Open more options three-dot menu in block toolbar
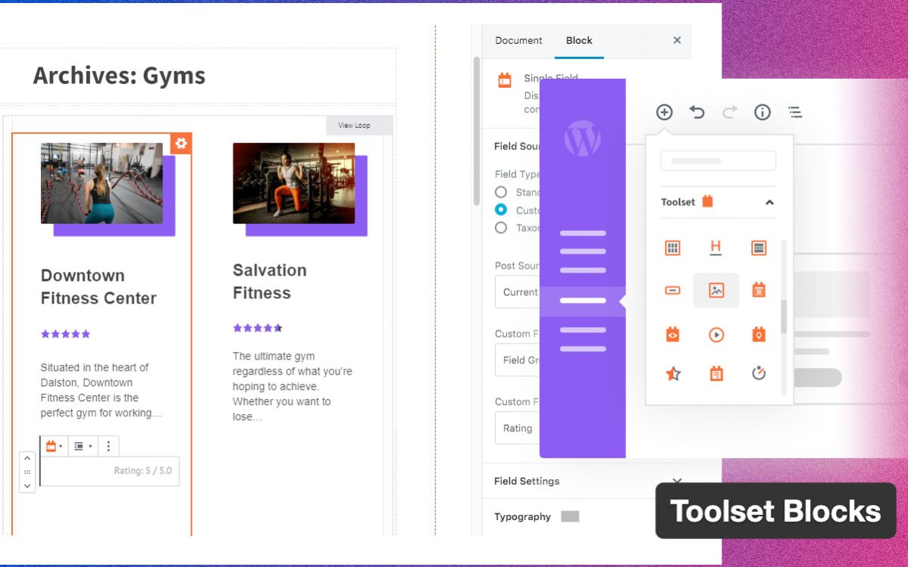The width and height of the screenshot is (908, 567). click(x=108, y=446)
